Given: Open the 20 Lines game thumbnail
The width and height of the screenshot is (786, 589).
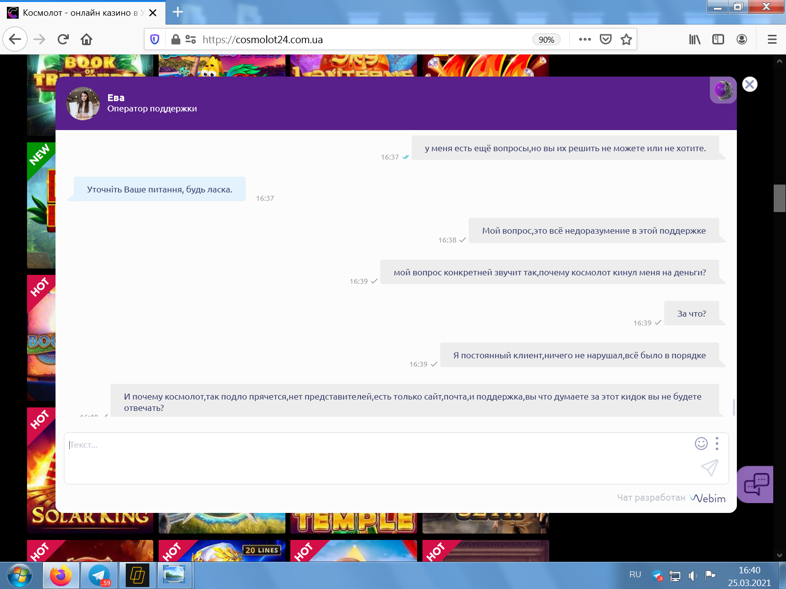Looking at the screenshot, I should pyautogui.click(x=222, y=550).
